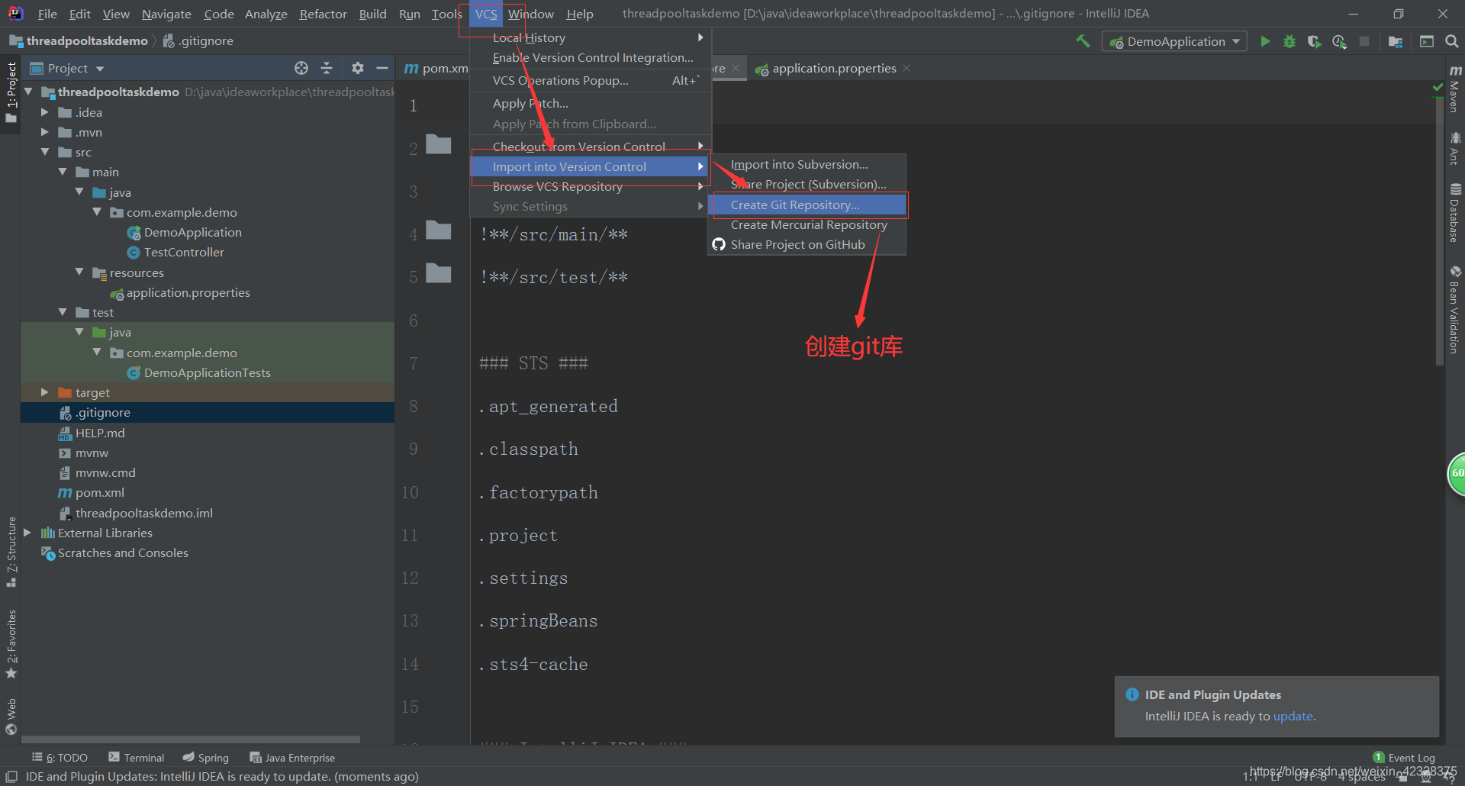This screenshot has width=1465, height=786.
Task: Click fold marker on editor line 5
Action: coord(439,272)
